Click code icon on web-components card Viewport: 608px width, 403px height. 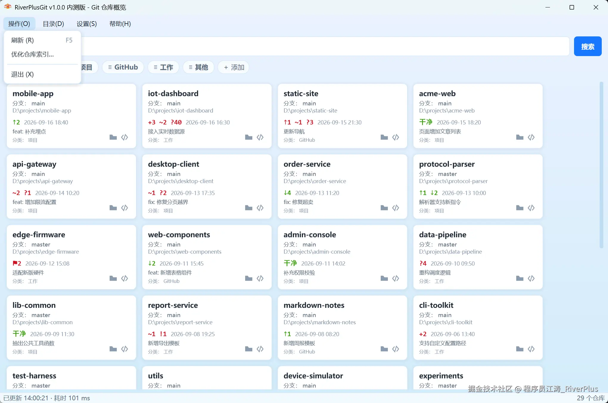[x=260, y=278]
